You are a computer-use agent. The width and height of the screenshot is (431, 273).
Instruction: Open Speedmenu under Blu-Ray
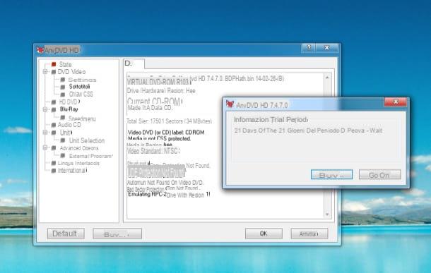(x=82, y=119)
